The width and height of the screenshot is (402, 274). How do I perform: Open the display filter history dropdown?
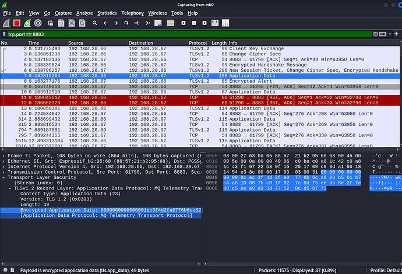[390, 34]
